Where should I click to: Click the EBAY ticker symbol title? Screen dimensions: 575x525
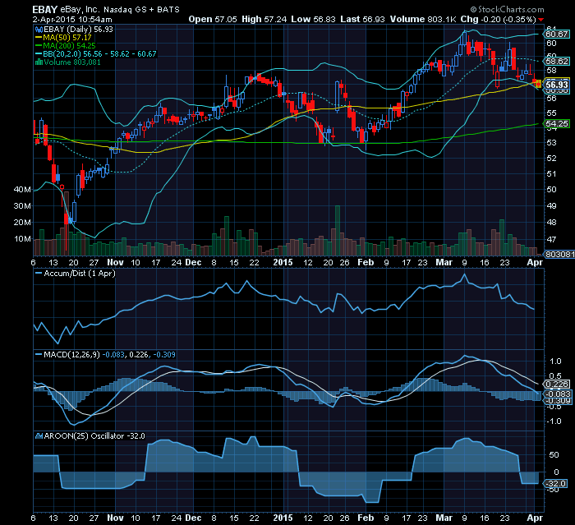tap(45, 10)
